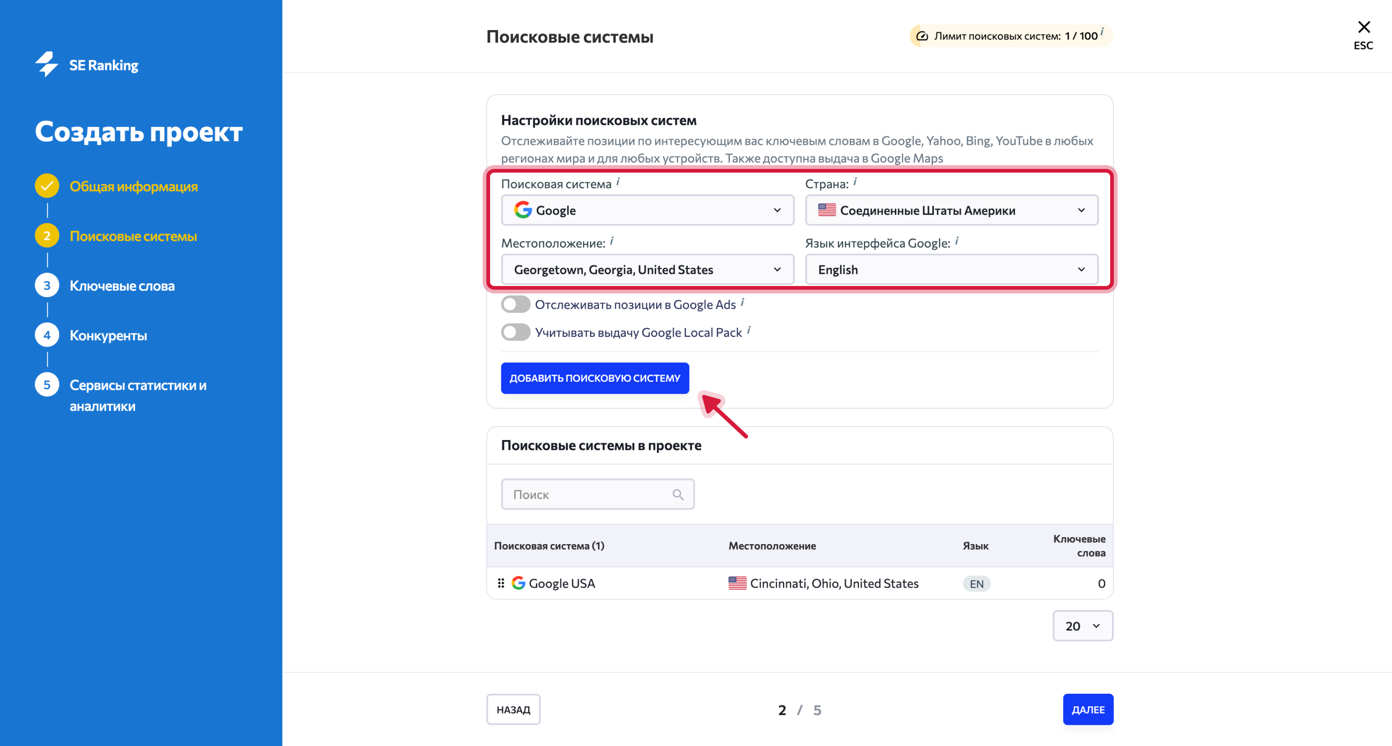
Task: Click info icon next to Google Local Pack
Action: pos(748,330)
